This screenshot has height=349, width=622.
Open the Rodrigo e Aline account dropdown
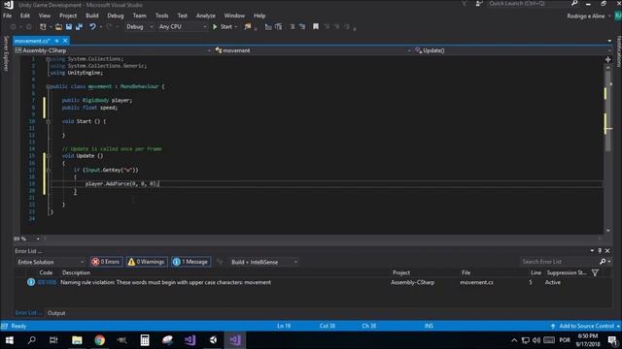(589, 16)
